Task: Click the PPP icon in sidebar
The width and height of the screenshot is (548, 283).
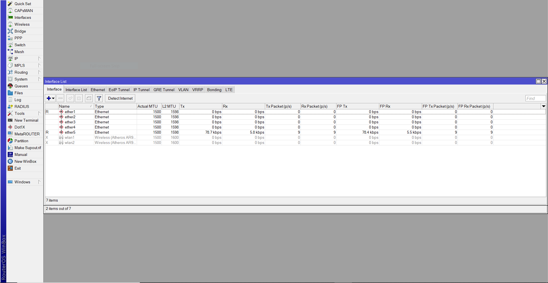Action: tap(10, 38)
